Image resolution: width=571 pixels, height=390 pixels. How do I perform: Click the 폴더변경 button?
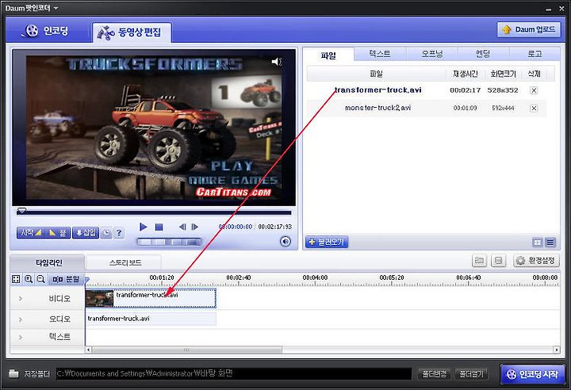coord(434,373)
